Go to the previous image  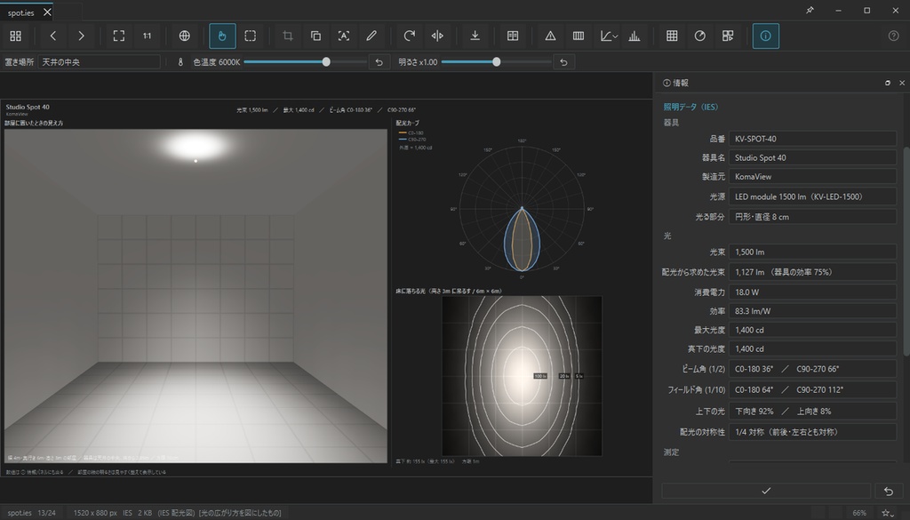coord(52,36)
